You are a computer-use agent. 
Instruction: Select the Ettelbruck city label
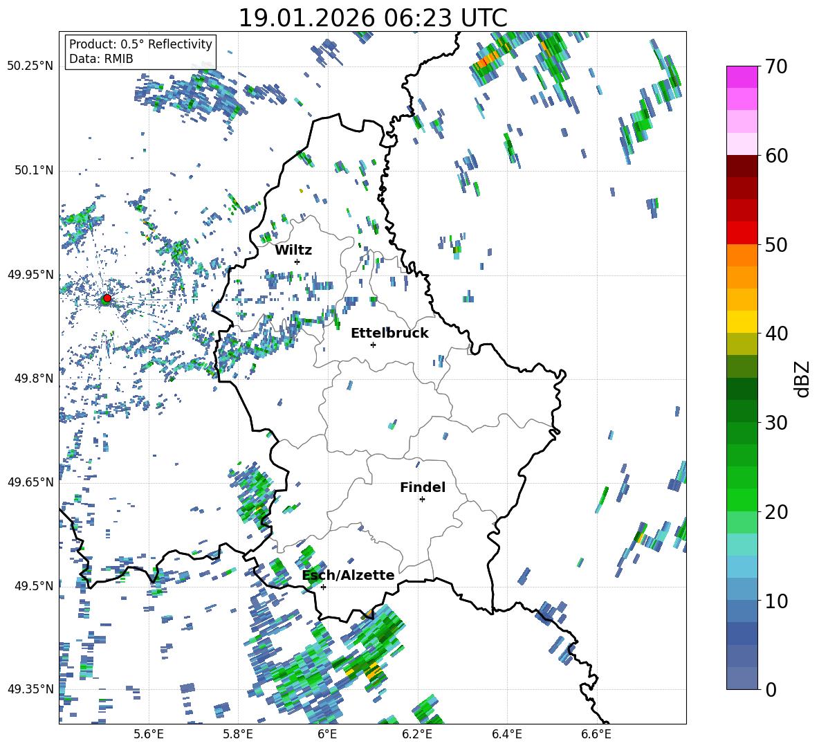coord(389,334)
